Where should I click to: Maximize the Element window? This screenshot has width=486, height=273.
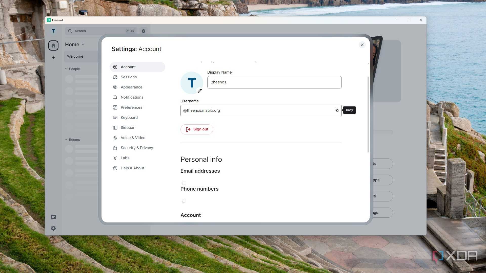coord(409,20)
